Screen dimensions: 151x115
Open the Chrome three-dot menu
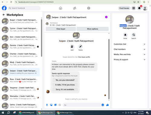coord(148,2)
